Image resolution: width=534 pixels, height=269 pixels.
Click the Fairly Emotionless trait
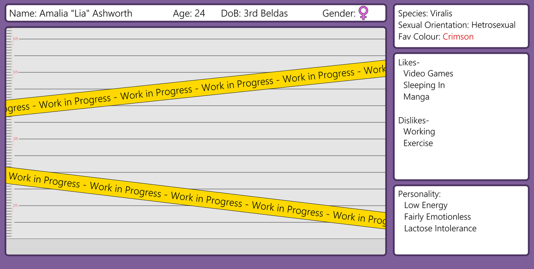point(437,217)
